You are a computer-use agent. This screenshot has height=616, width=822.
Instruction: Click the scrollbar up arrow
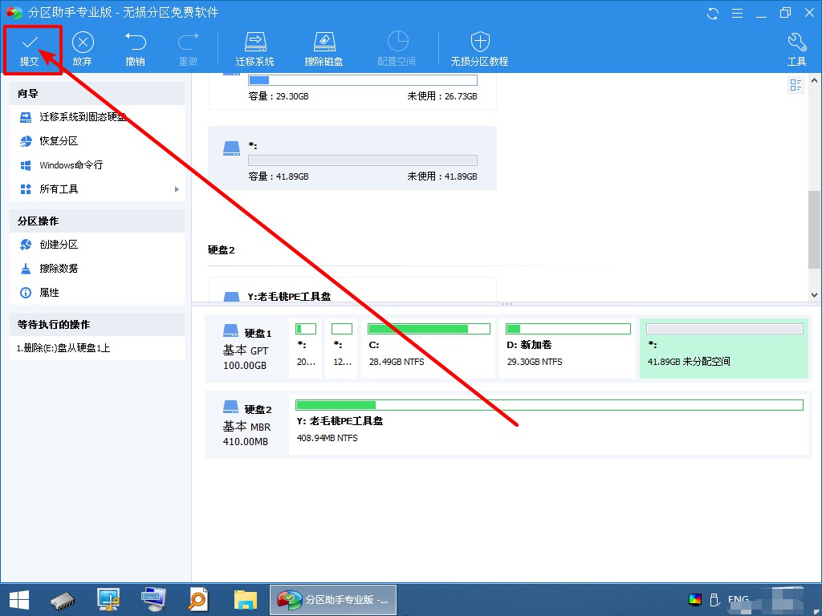click(x=814, y=81)
